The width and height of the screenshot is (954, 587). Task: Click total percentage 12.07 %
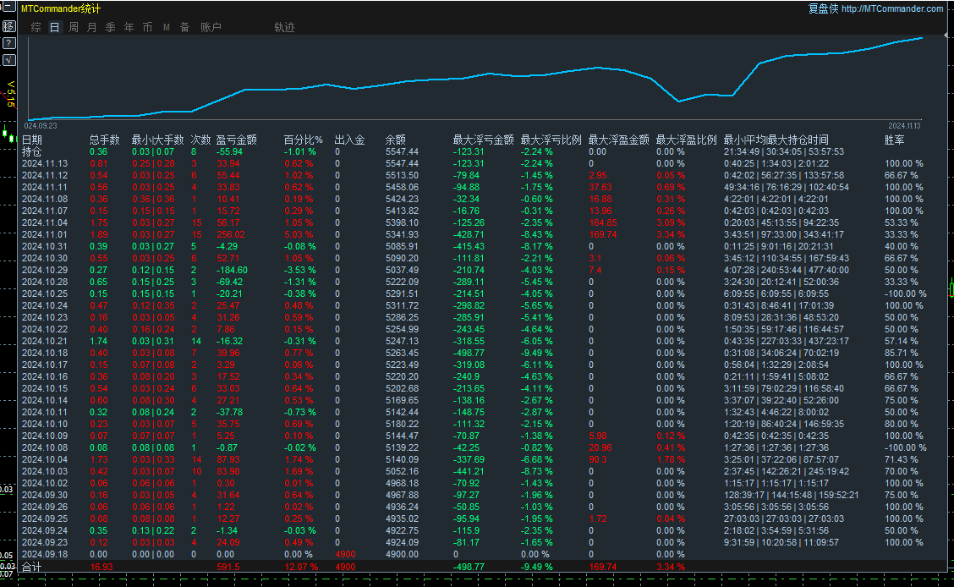[x=301, y=567]
